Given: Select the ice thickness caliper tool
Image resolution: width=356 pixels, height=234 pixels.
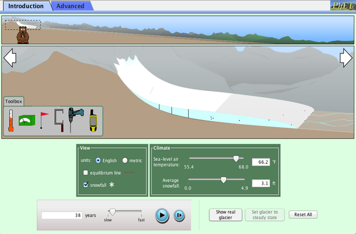Looking at the screenshot, I should click(x=59, y=121).
